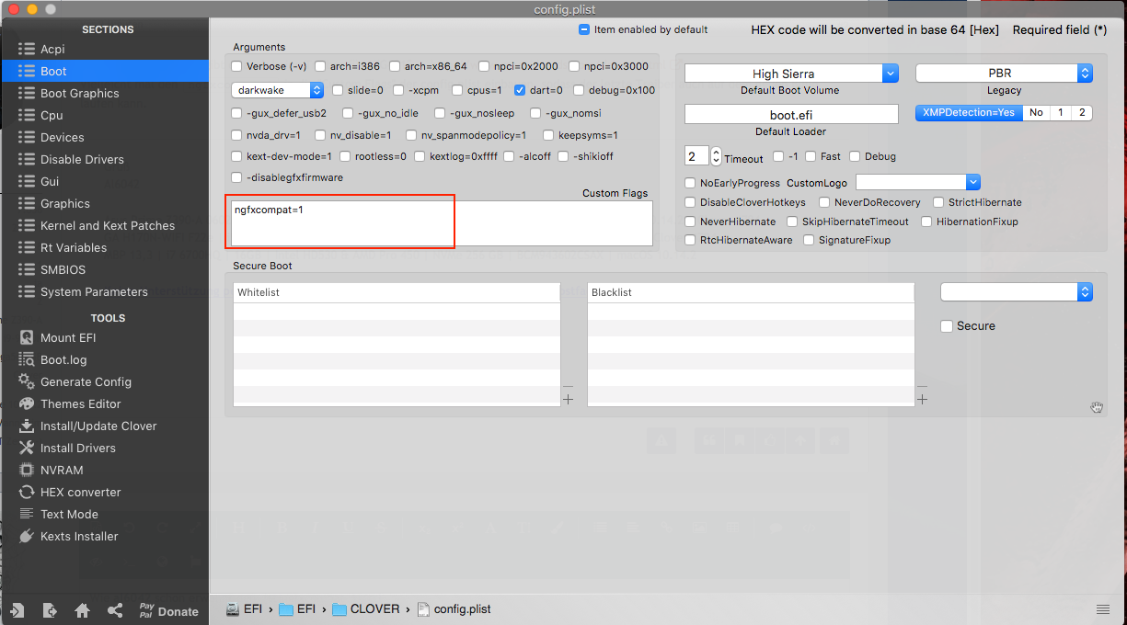Click the list view icon at bottom right
Screen dimensions: 1127x625
click(1103, 609)
